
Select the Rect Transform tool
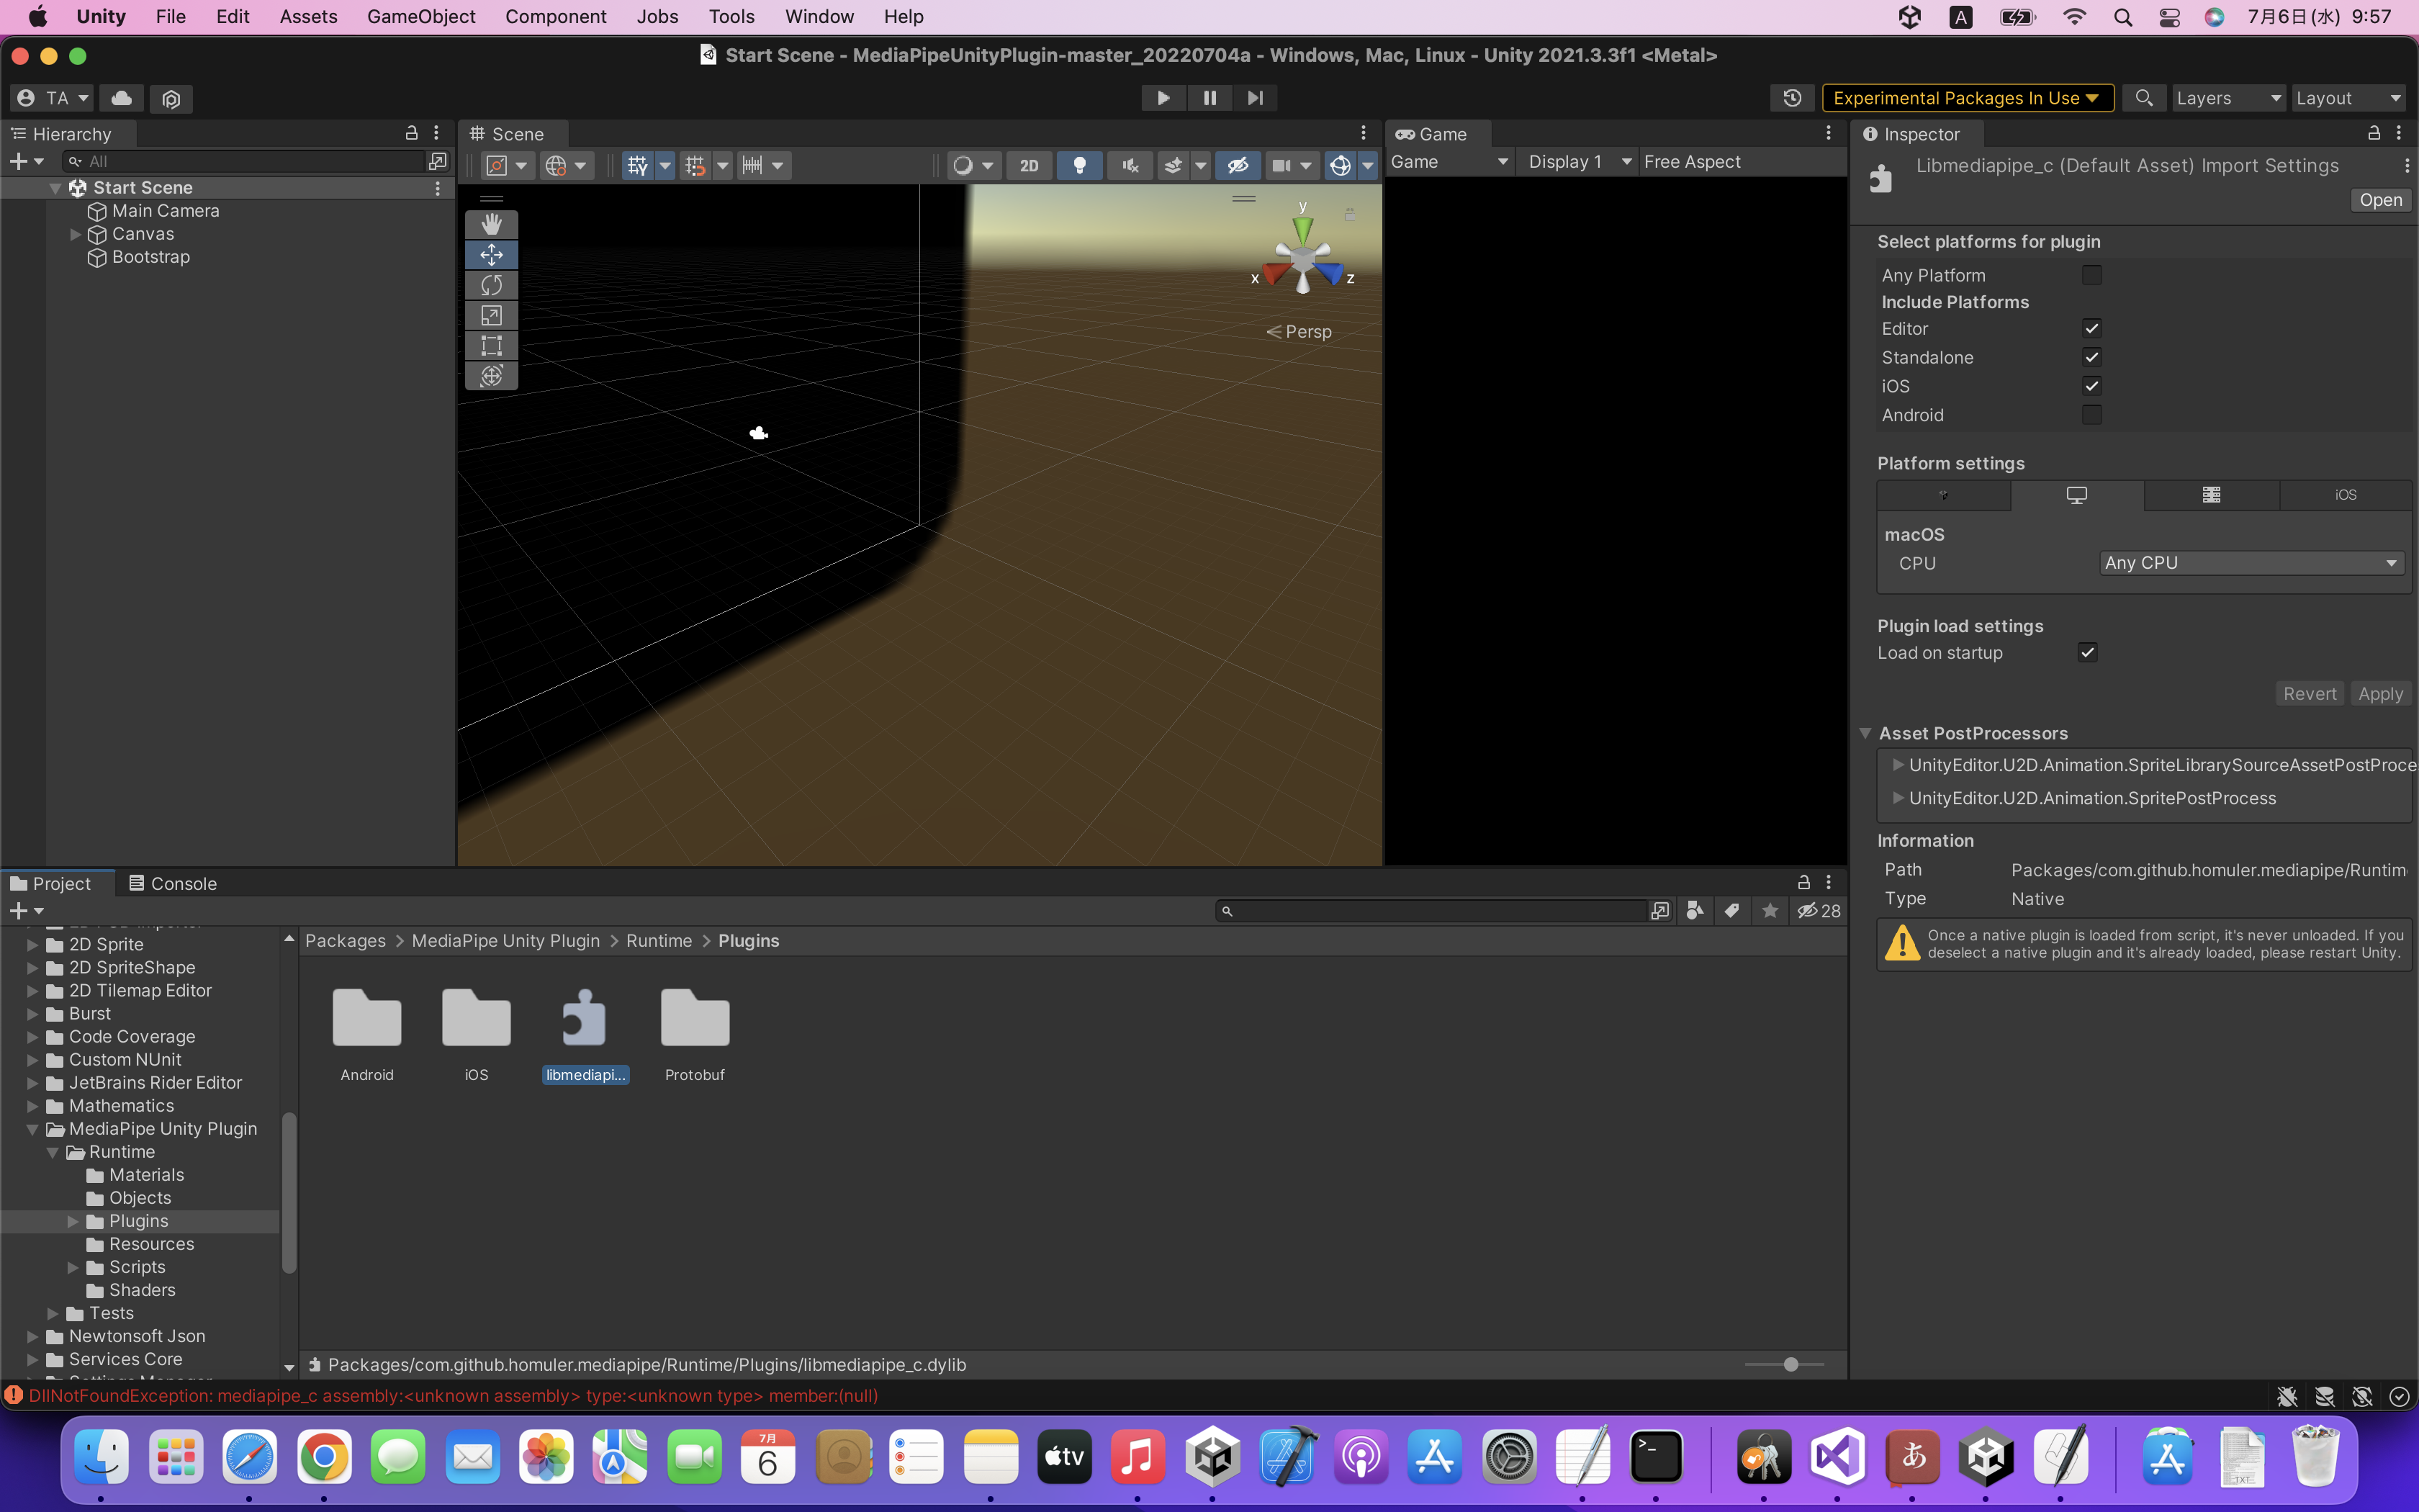coord(491,346)
